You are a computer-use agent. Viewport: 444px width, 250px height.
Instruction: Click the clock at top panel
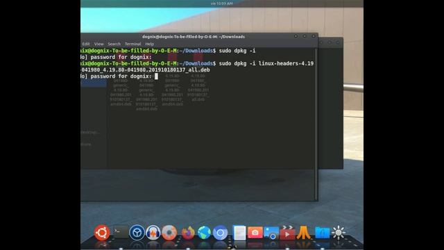pyautogui.click(x=222, y=3)
